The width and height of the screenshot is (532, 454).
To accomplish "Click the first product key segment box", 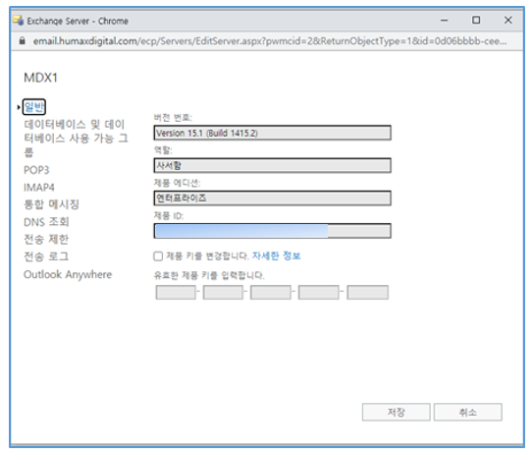I will [x=176, y=293].
